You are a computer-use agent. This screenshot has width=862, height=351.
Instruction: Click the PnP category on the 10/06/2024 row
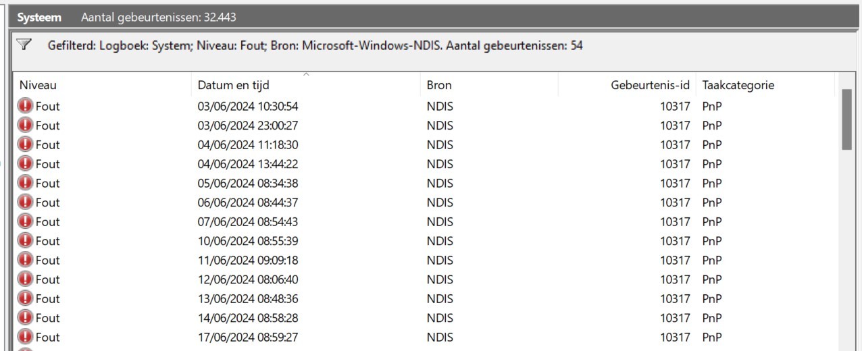point(712,240)
